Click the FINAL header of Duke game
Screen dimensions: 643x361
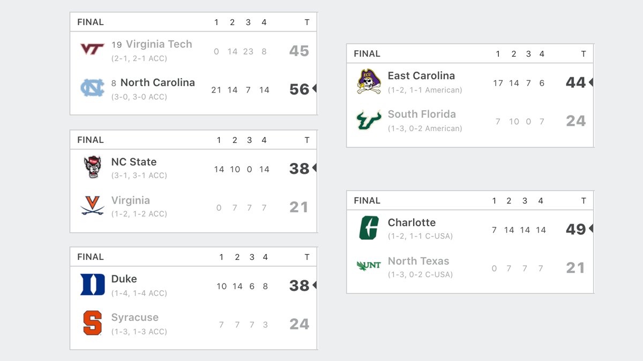tap(91, 257)
